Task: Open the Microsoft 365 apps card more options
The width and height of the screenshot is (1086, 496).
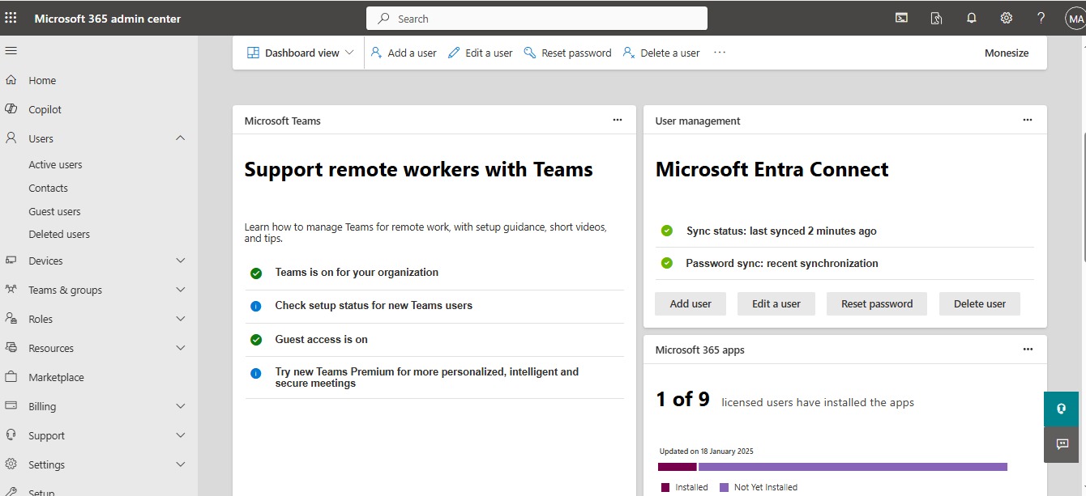Action: 1028,350
